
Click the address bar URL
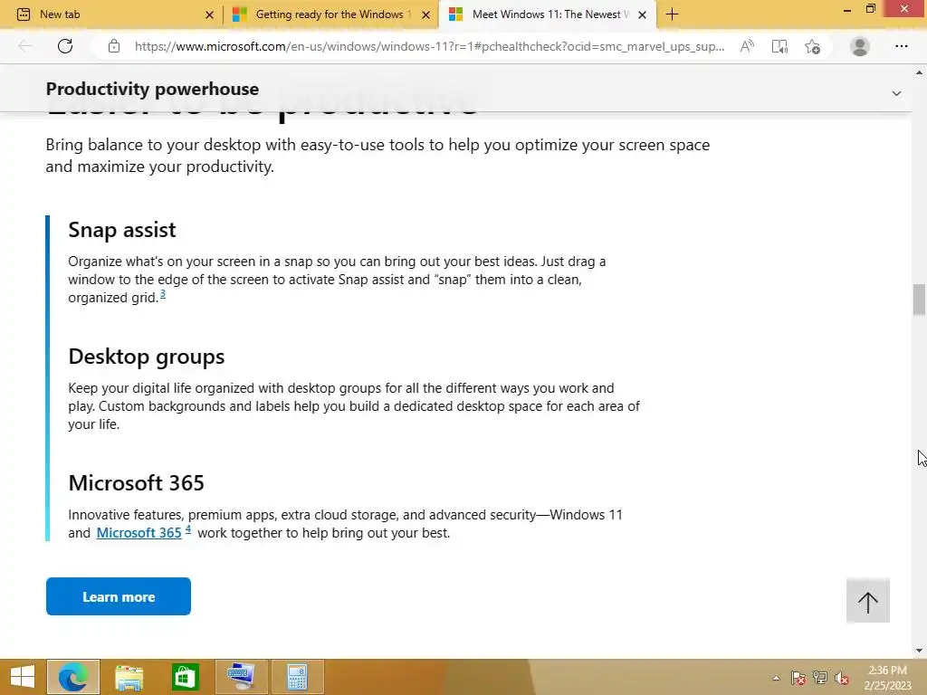pyautogui.click(x=429, y=46)
